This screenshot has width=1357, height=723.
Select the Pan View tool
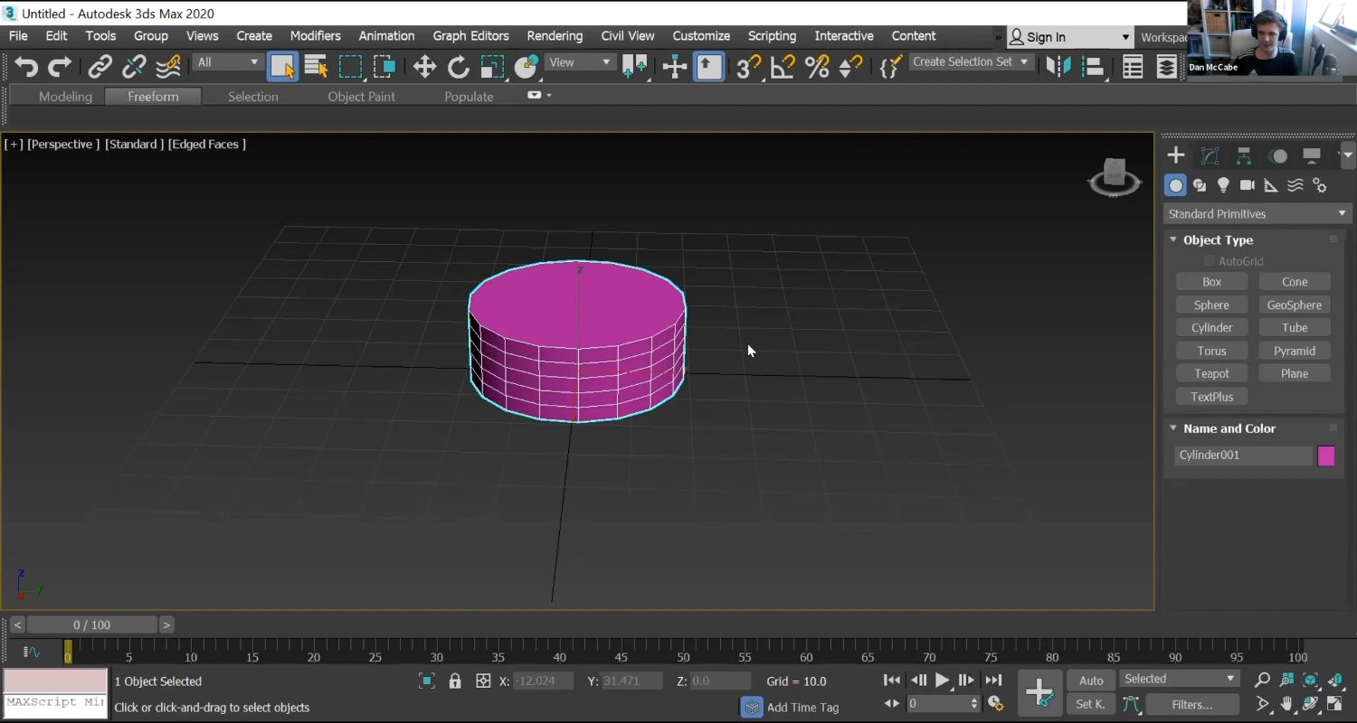click(x=1286, y=704)
